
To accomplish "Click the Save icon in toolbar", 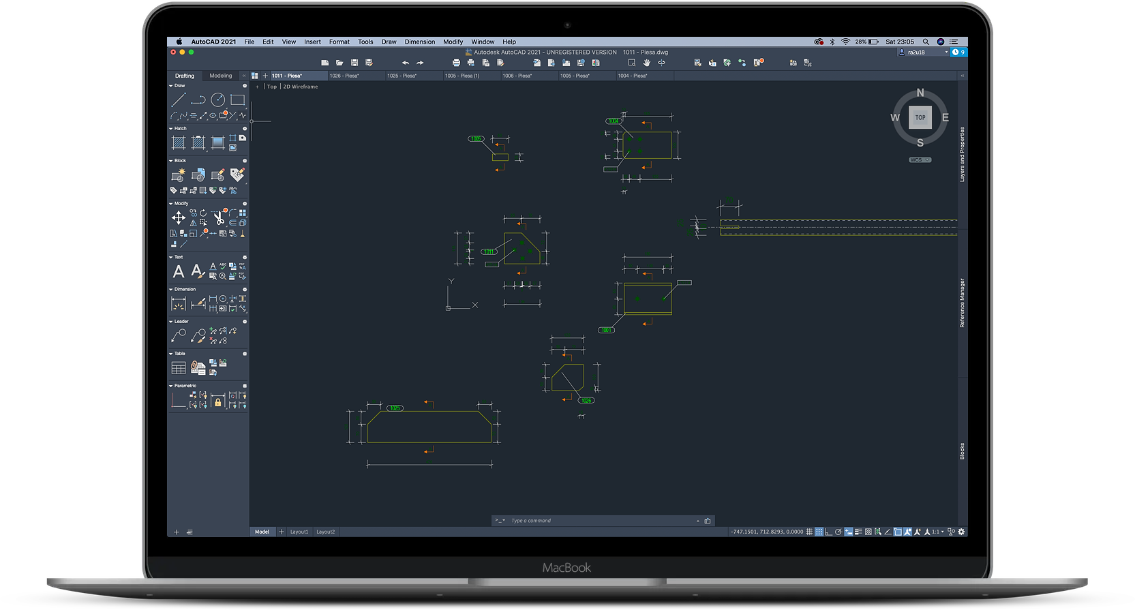I will tap(354, 63).
